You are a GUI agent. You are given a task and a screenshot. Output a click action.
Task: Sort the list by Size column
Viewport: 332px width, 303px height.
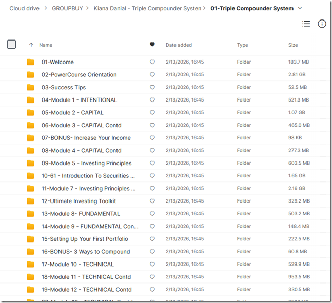[293, 45]
